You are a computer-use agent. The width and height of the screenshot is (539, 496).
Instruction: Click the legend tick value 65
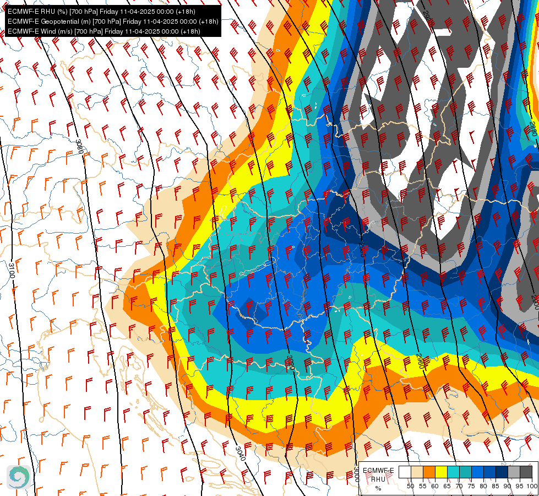point(447,486)
